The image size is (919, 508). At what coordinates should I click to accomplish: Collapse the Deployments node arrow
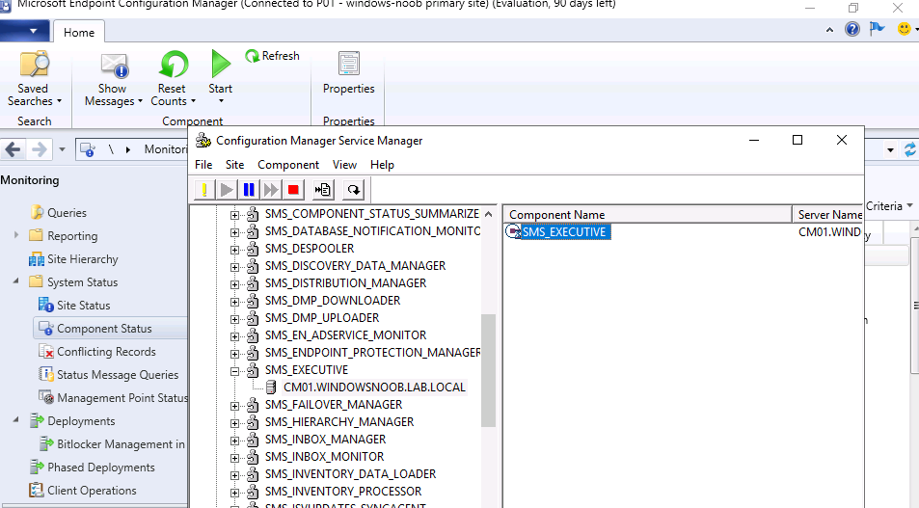tap(15, 420)
